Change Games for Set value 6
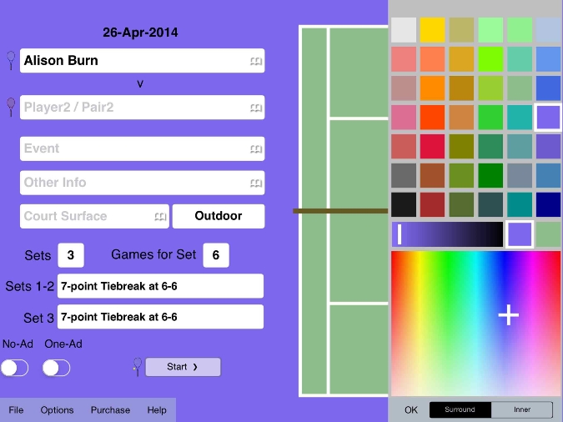Viewport: 563px width, 422px height. coord(216,255)
